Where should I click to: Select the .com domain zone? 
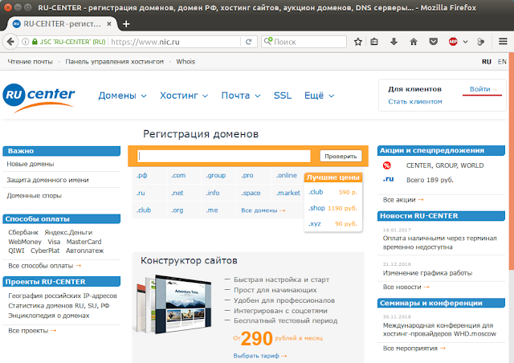[178, 175]
